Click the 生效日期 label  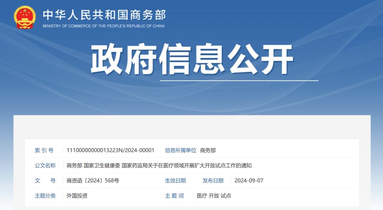click(x=175, y=181)
